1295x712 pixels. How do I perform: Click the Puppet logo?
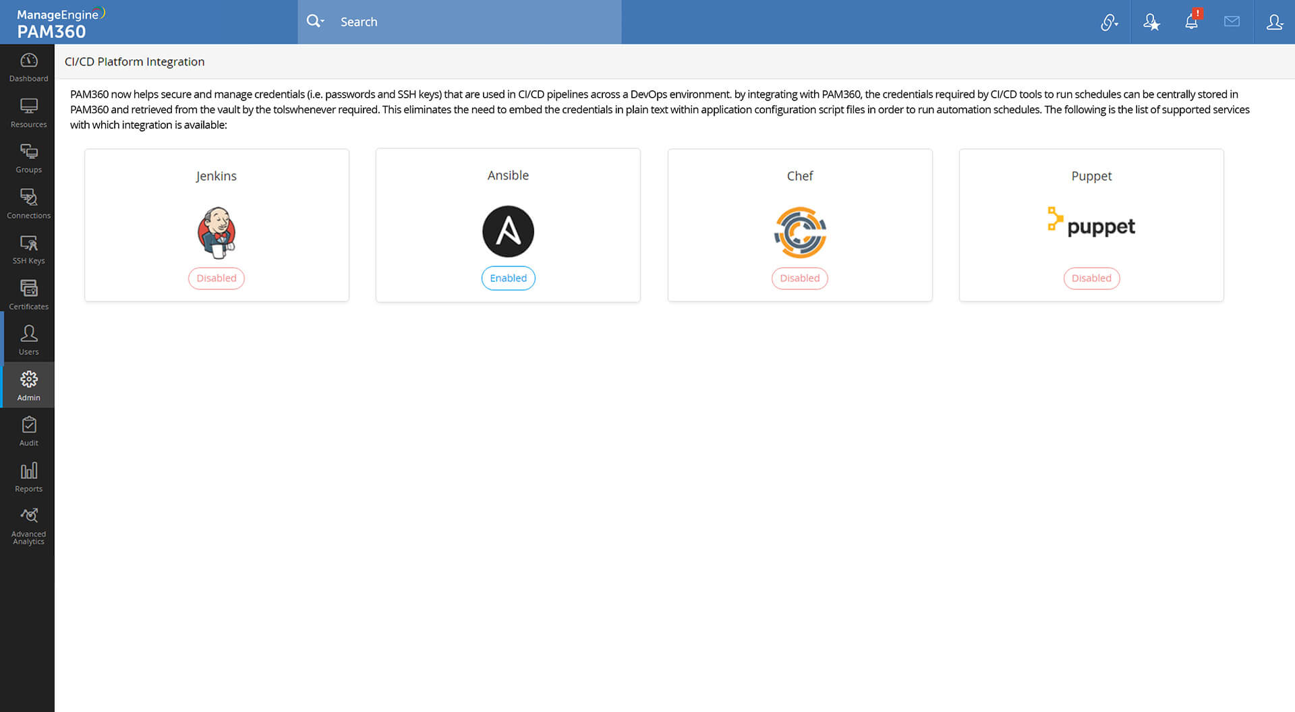coord(1091,222)
